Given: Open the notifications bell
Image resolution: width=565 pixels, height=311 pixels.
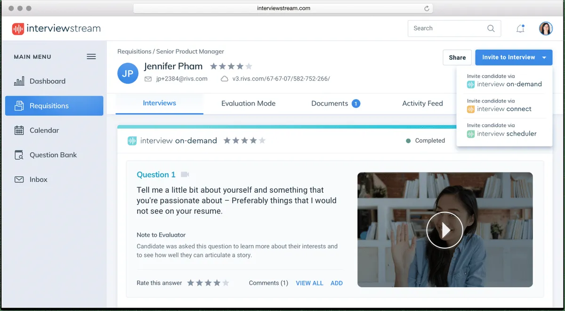Looking at the screenshot, I should [520, 29].
